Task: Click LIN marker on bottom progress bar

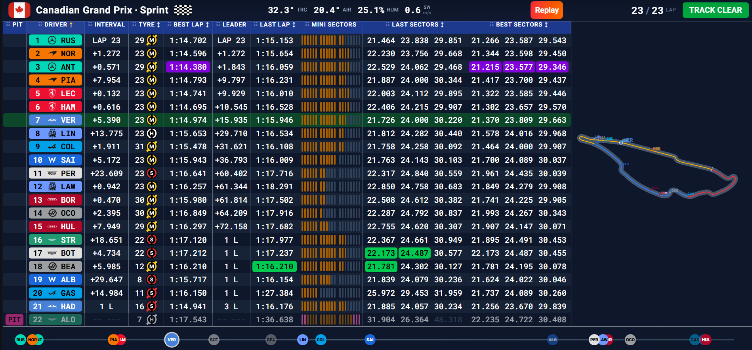Action: pos(303,340)
